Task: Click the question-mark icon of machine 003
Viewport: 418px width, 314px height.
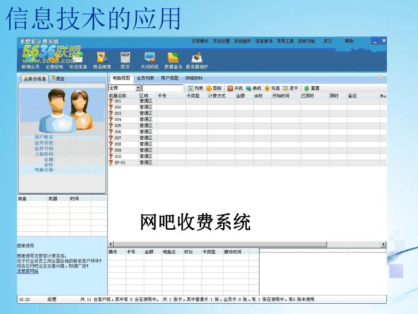Action: coord(111,113)
